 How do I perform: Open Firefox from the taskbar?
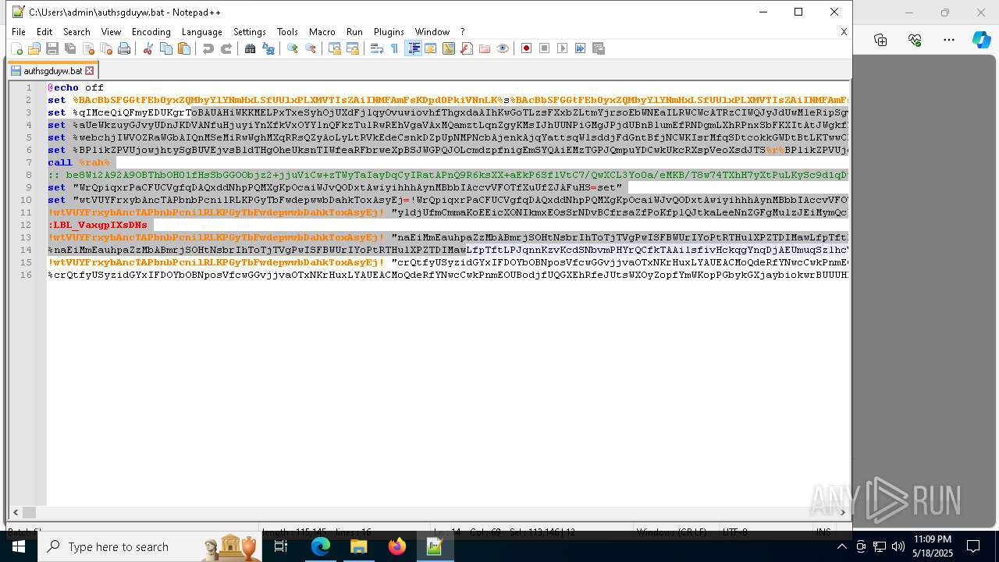click(x=397, y=546)
